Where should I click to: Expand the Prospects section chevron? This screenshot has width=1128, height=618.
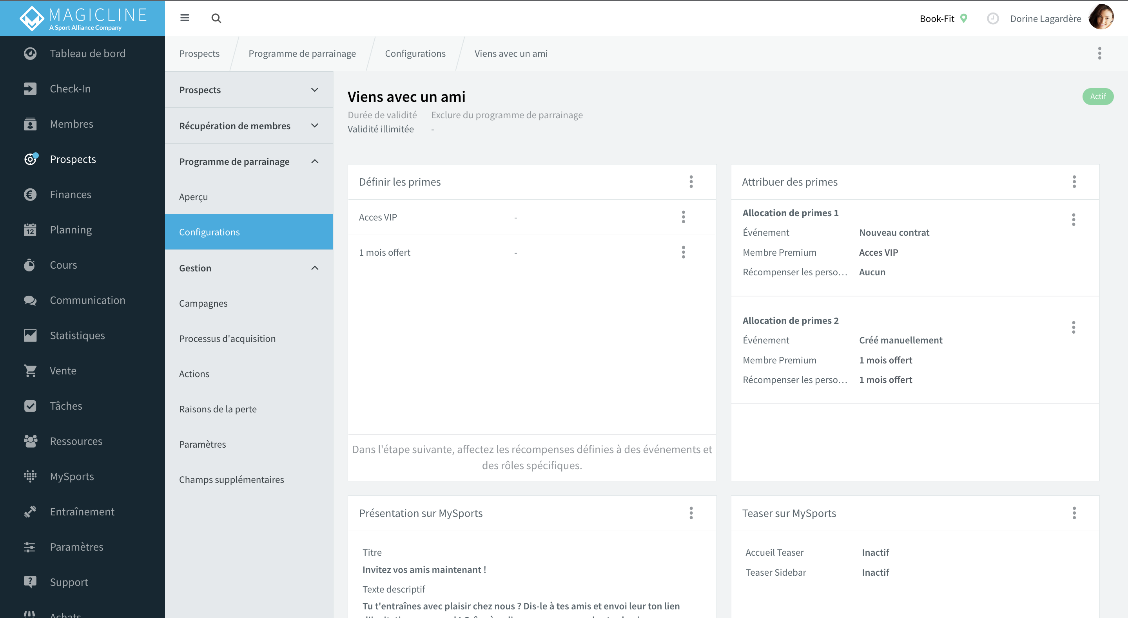click(x=314, y=90)
